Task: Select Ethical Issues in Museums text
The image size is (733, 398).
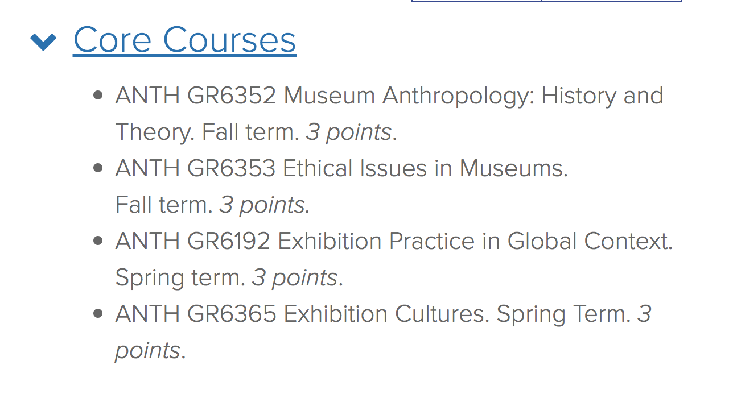Action: point(425,168)
